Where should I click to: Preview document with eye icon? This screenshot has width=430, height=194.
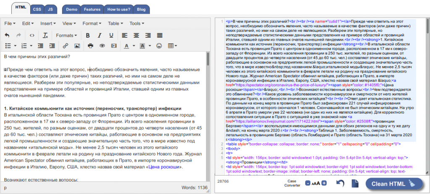(102, 46)
